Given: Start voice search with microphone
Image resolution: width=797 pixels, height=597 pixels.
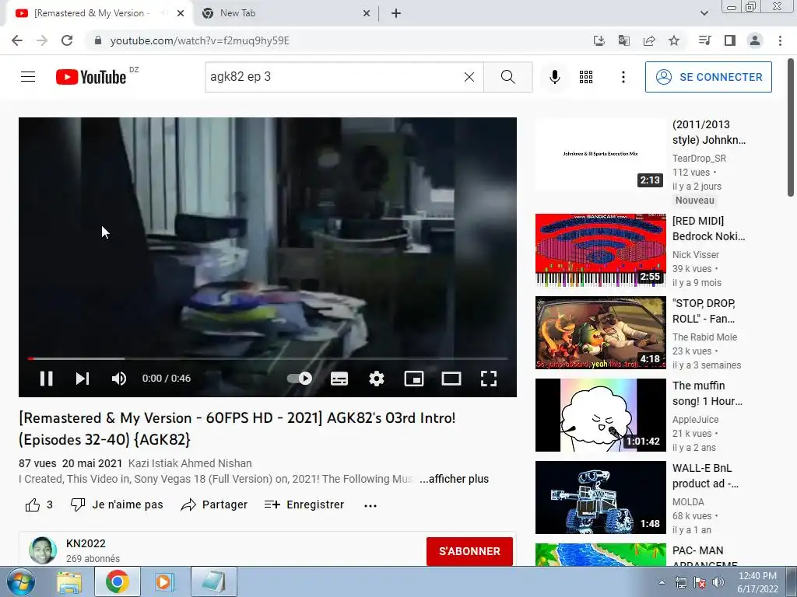Looking at the screenshot, I should 554,77.
